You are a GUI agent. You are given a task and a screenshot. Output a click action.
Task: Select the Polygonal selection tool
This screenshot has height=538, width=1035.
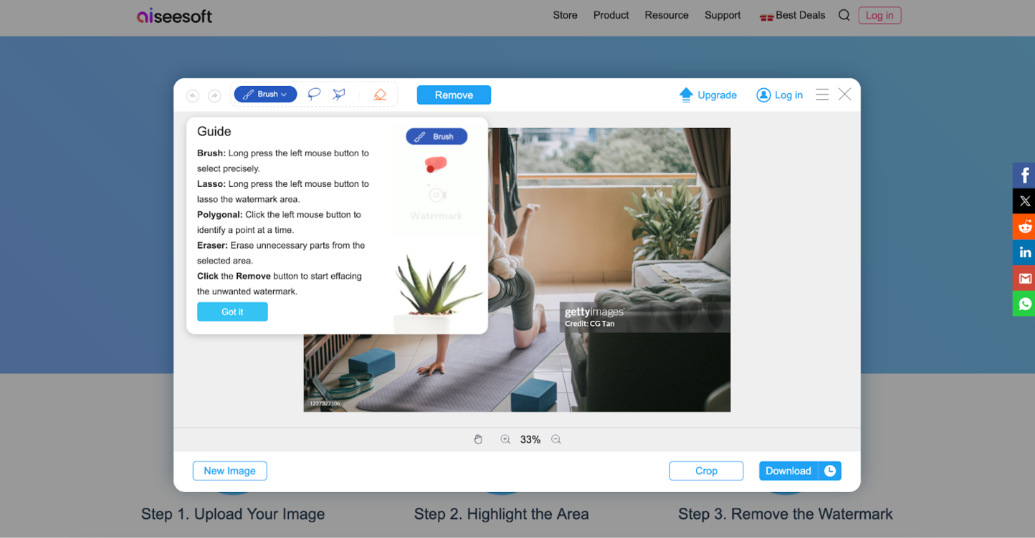pos(338,94)
